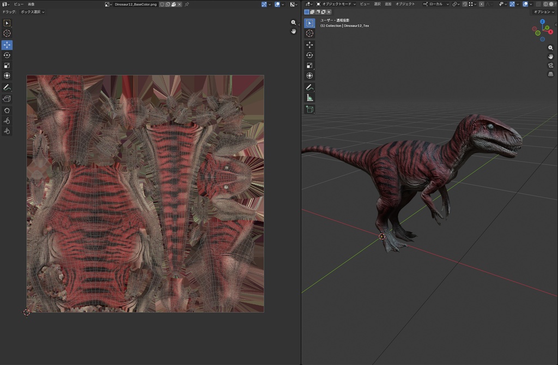Activate the Rotate tool in the UV editor

(7, 55)
